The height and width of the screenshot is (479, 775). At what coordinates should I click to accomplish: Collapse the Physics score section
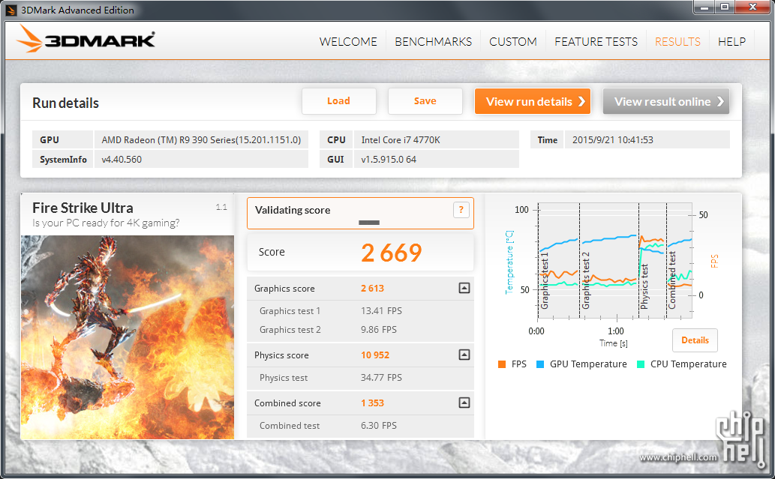click(x=464, y=355)
